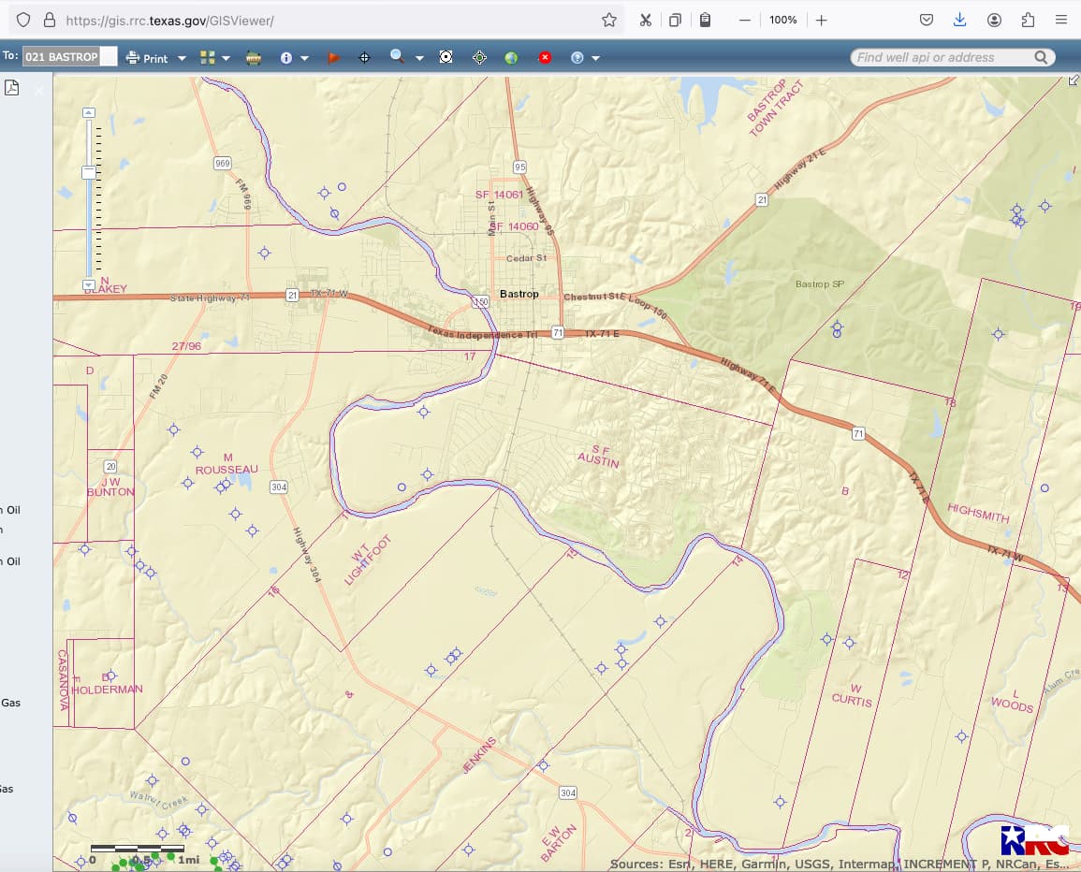Open the magnifier search tool dropdown

click(x=419, y=58)
